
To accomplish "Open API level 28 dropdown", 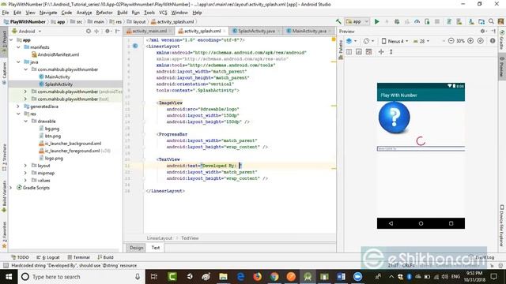I will click(421, 41).
